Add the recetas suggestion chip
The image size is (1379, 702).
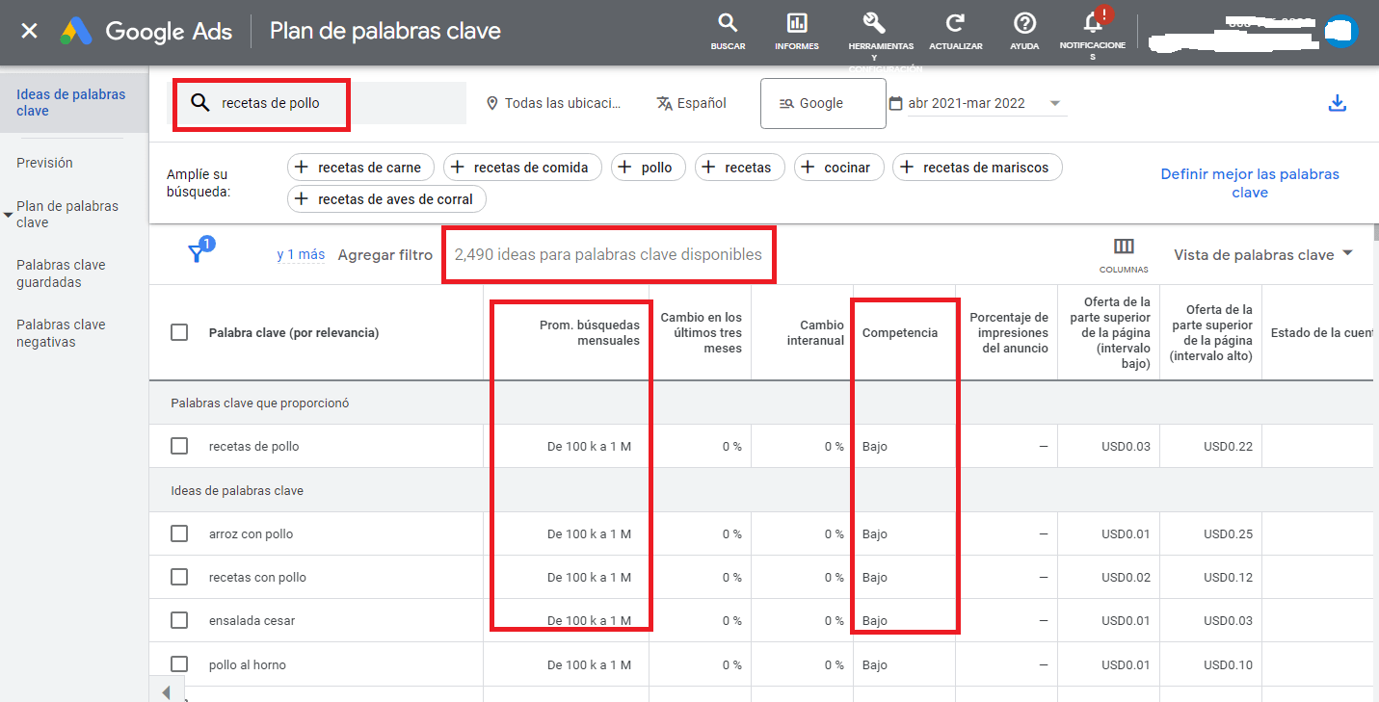click(x=739, y=168)
